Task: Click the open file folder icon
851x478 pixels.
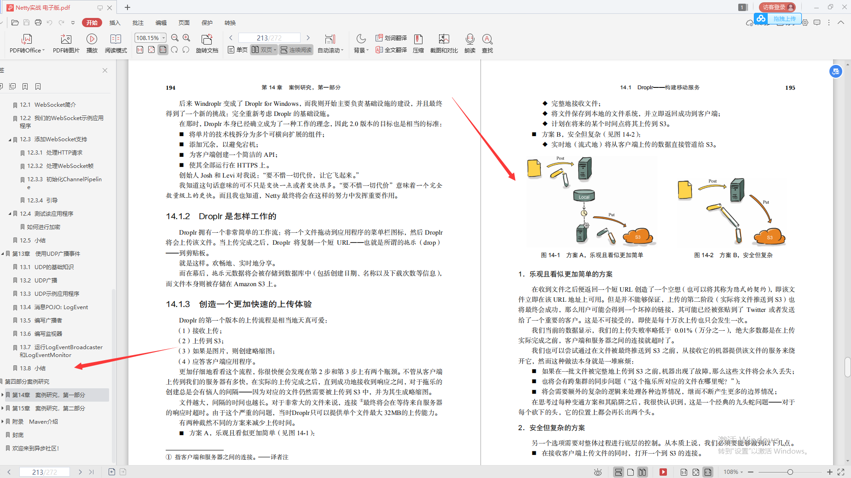Action: [15, 23]
